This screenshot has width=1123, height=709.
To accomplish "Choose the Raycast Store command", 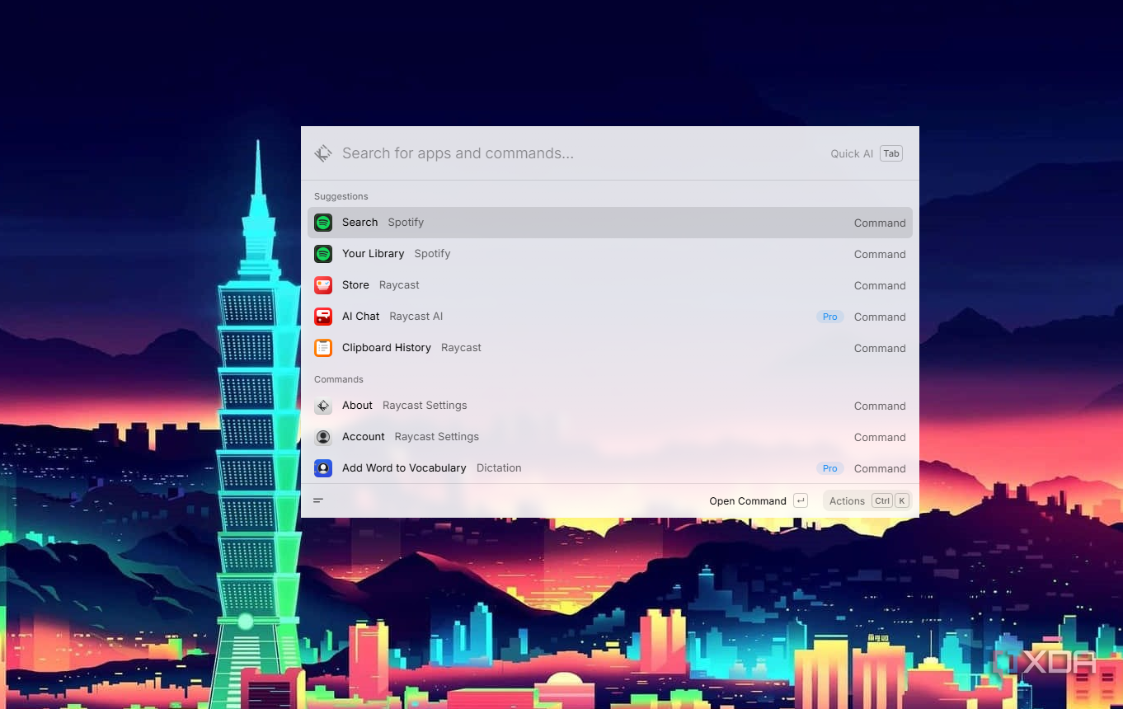I will (x=610, y=285).
